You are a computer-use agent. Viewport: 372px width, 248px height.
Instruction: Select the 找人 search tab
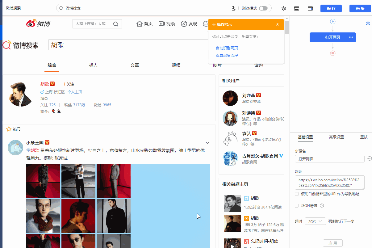tap(93, 65)
